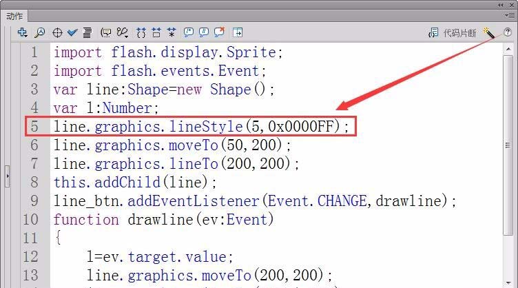
Task: Show or hide the toolbox panel icon
Action: click(238, 32)
